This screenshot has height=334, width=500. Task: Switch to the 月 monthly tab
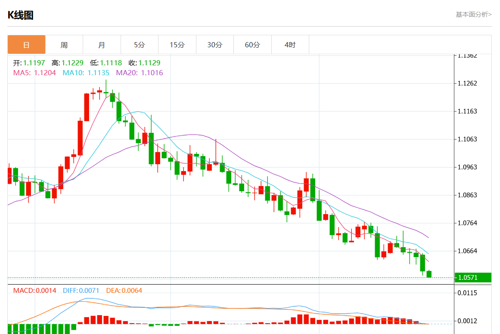click(x=102, y=45)
